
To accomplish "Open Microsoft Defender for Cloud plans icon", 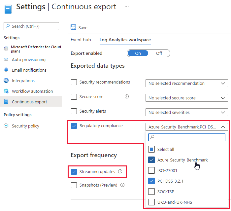I will 6,49.
